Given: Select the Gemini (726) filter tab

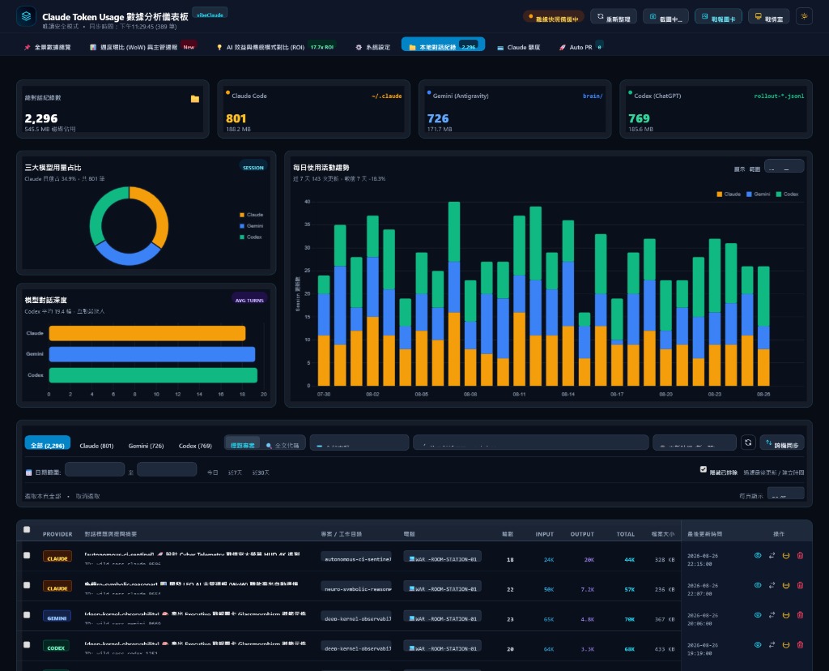Looking at the screenshot, I should (146, 446).
